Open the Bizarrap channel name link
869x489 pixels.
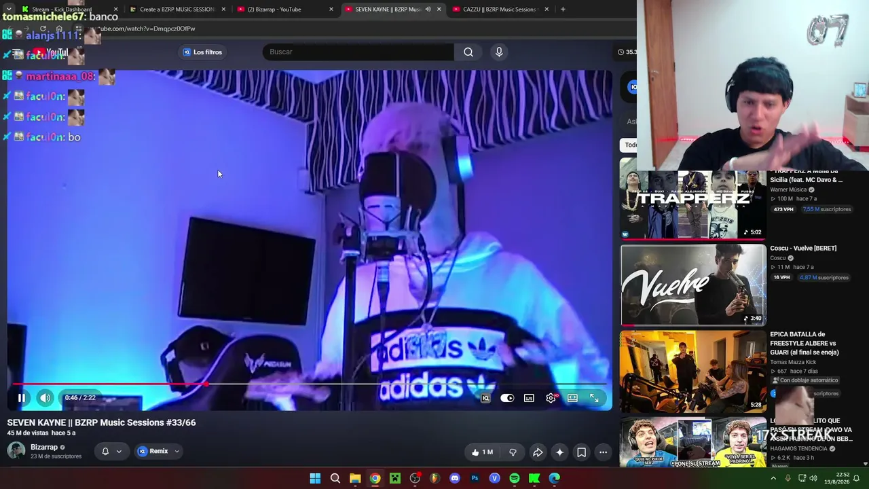point(44,447)
